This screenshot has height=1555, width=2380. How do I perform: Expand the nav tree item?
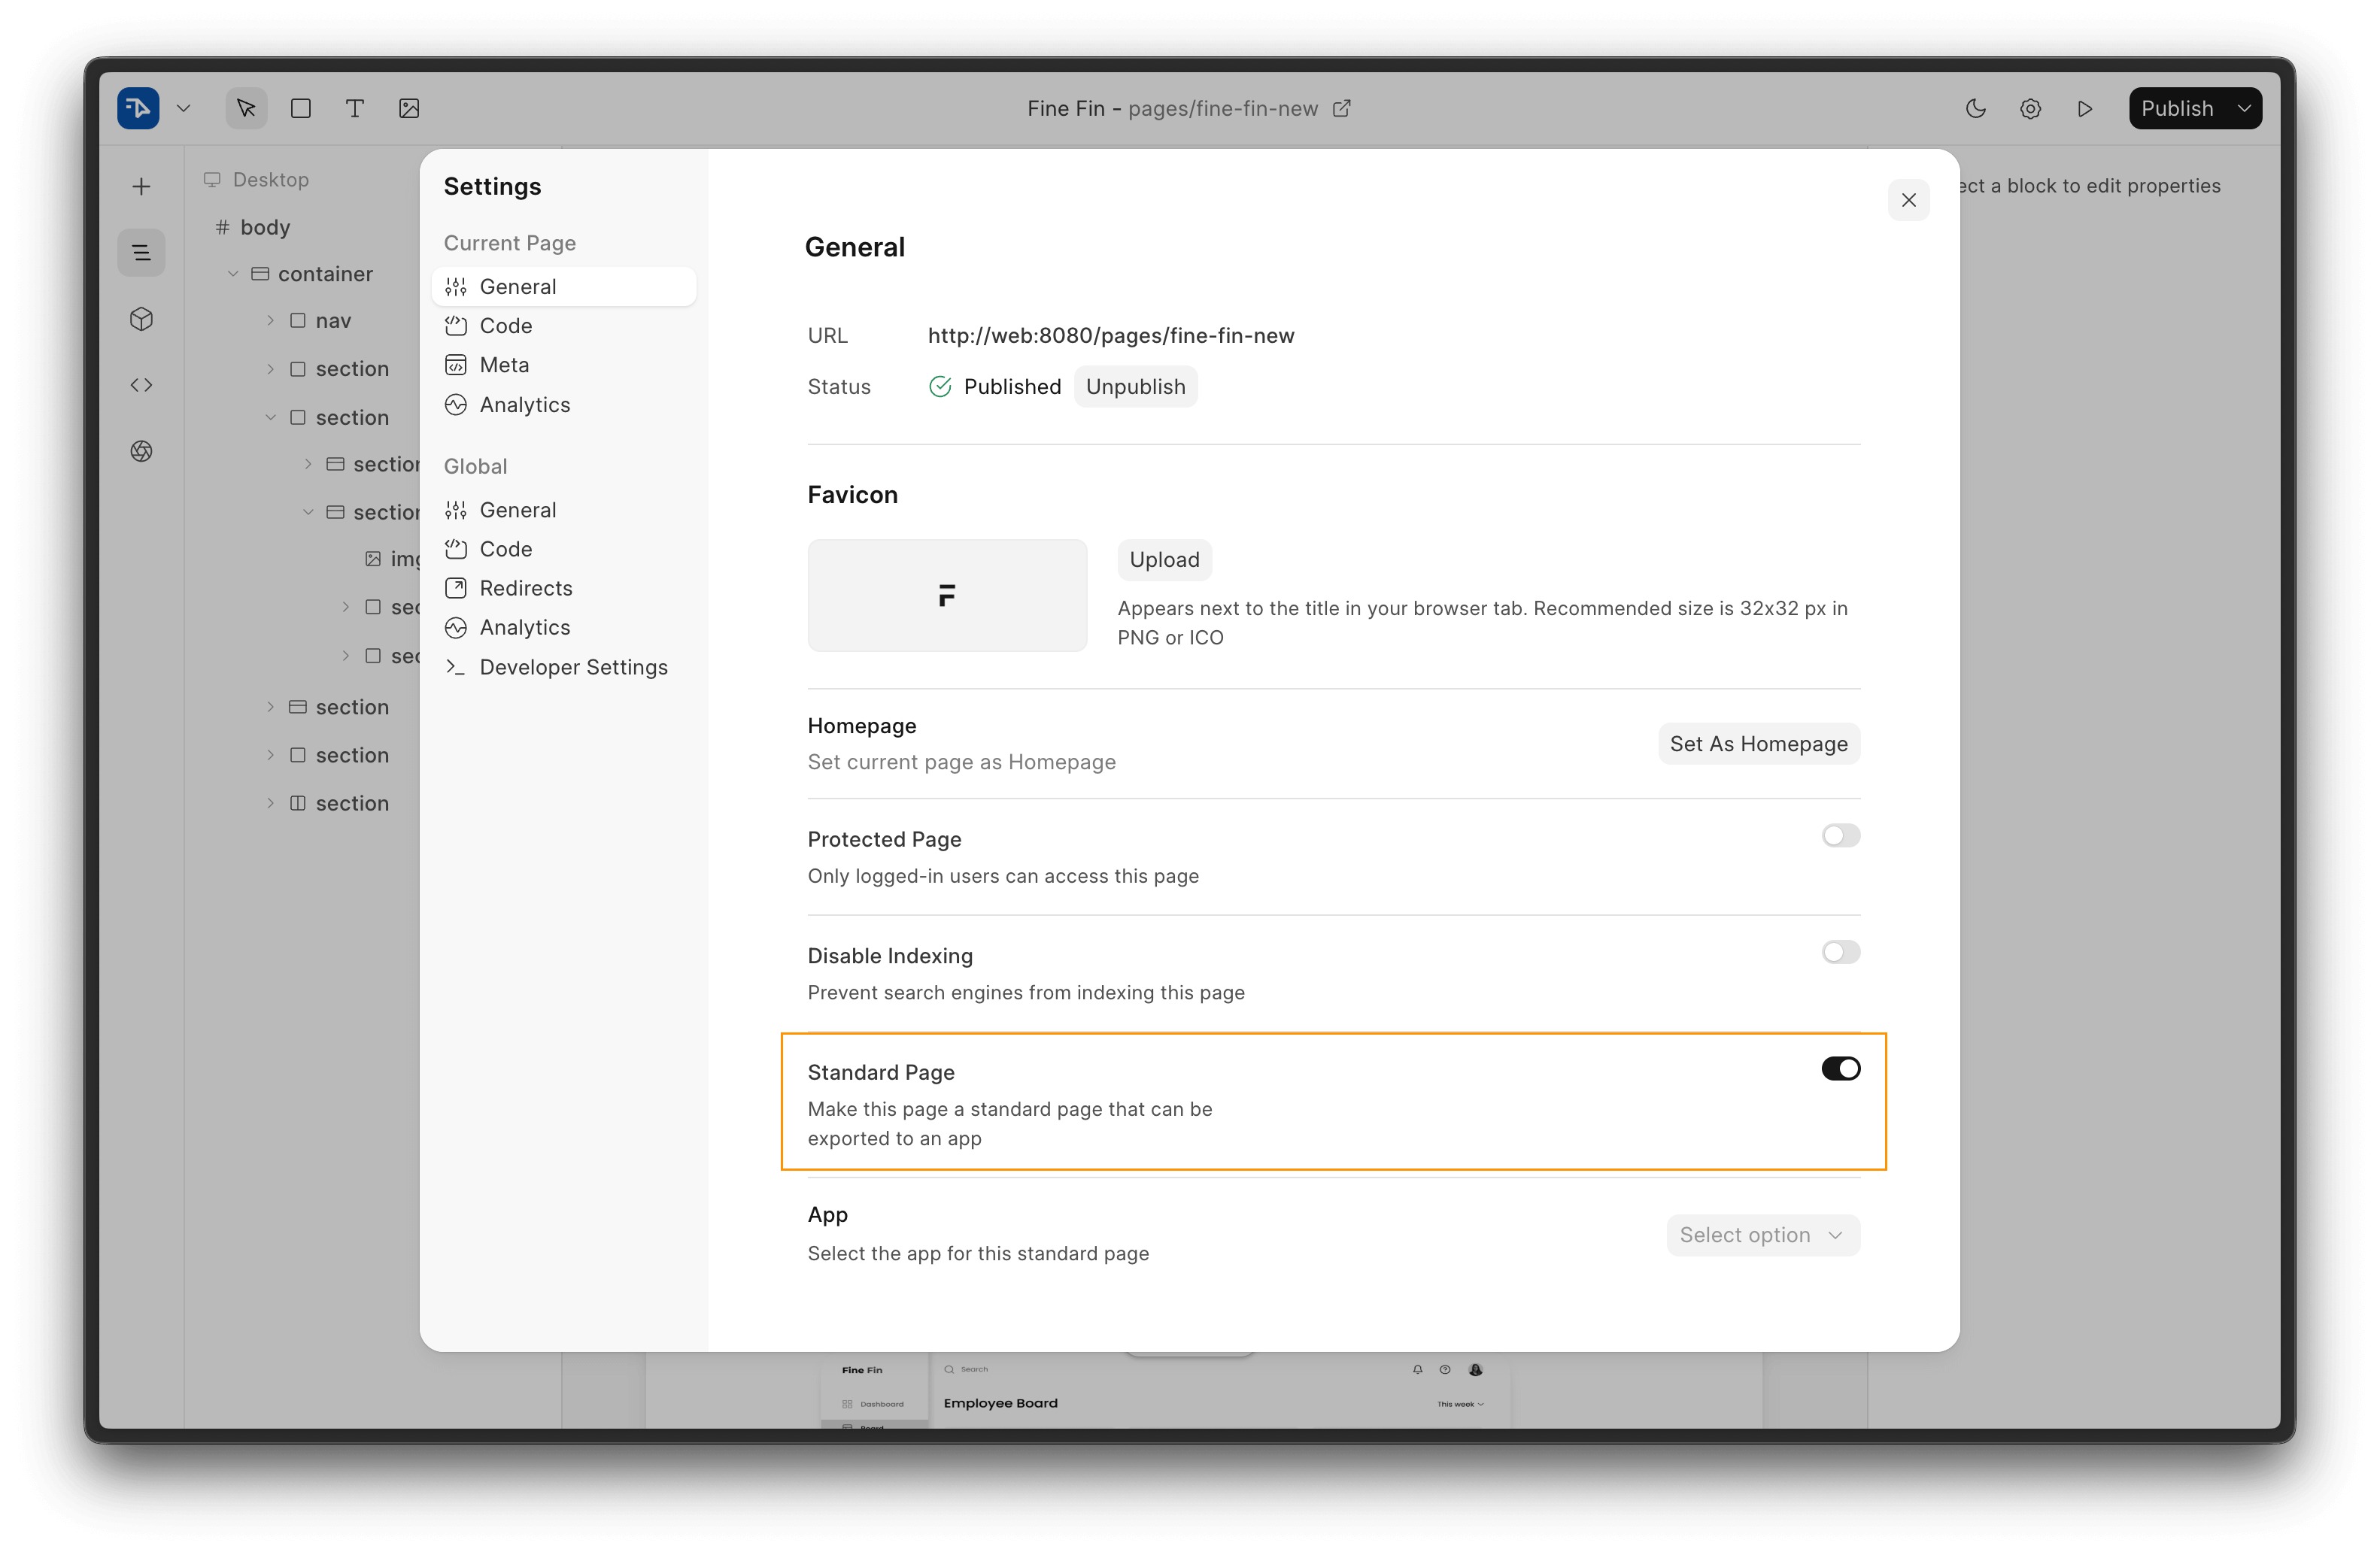(x=270, y=321)
